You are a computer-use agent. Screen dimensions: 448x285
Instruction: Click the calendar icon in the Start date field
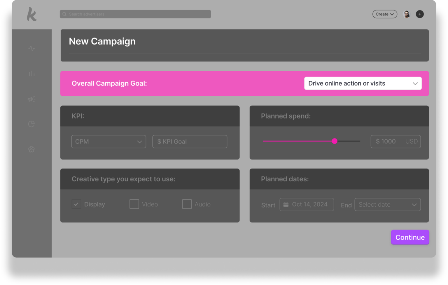[x=286, y=204]
